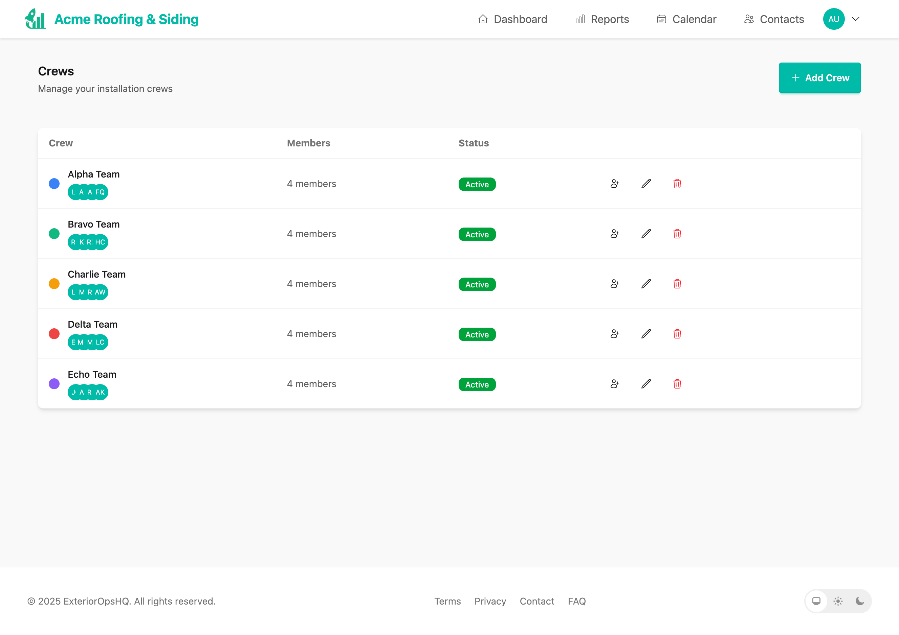Image resolution: width=899 pixels, height=635 pixels.
Task: Enable dark mode with moon icon
Action: pyautogui.click(x=859, y=601)
